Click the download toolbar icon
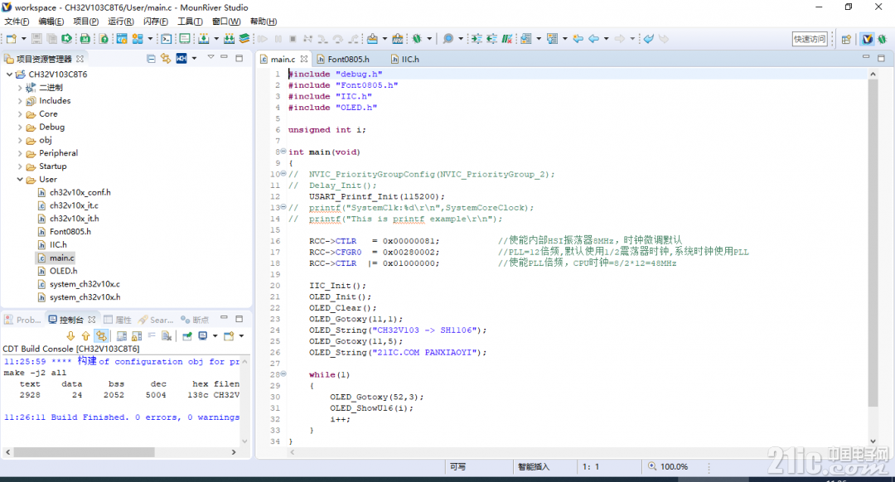Viewport: 895px width, 482px height. (204, 39)
